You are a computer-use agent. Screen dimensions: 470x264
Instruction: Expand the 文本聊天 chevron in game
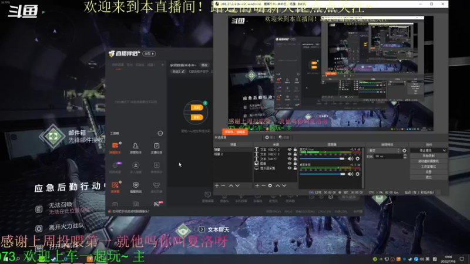(202, 229)
